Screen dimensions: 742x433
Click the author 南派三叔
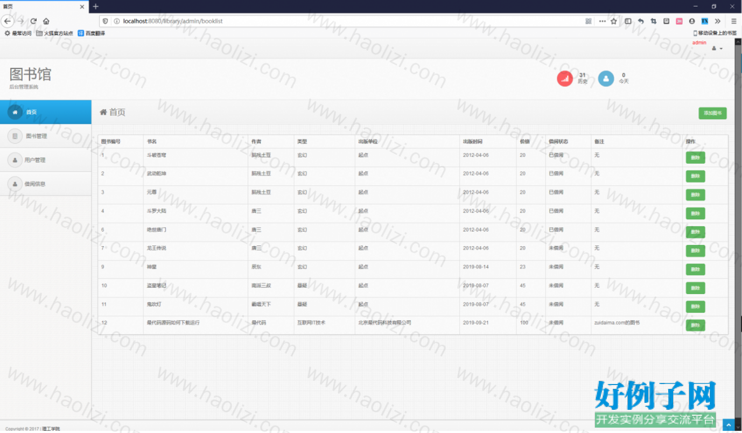click(x=261, y=285)
